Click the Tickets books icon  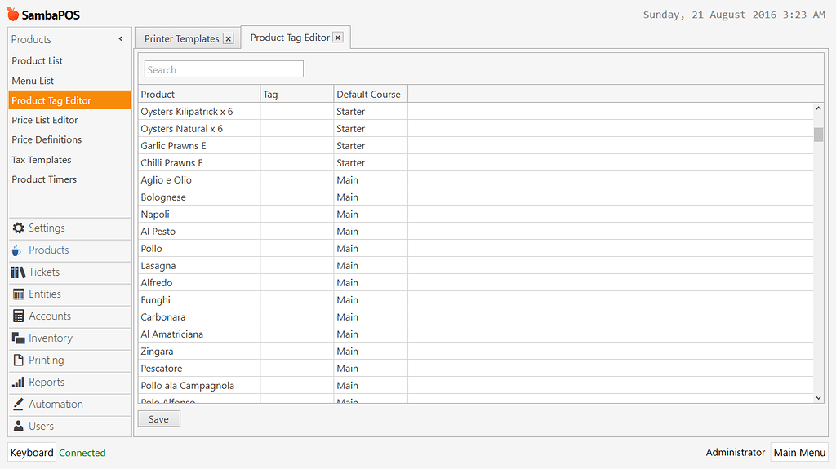[18, 272]
